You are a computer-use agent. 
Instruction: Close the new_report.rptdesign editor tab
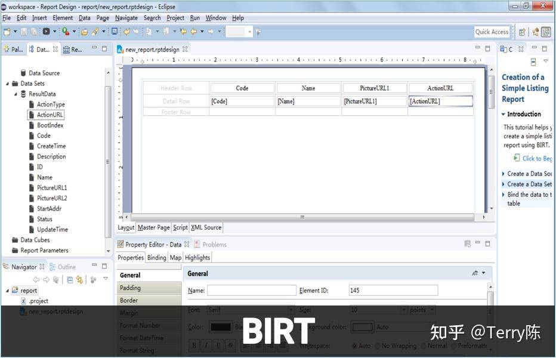pyautogui.click(x=185, y=50)
